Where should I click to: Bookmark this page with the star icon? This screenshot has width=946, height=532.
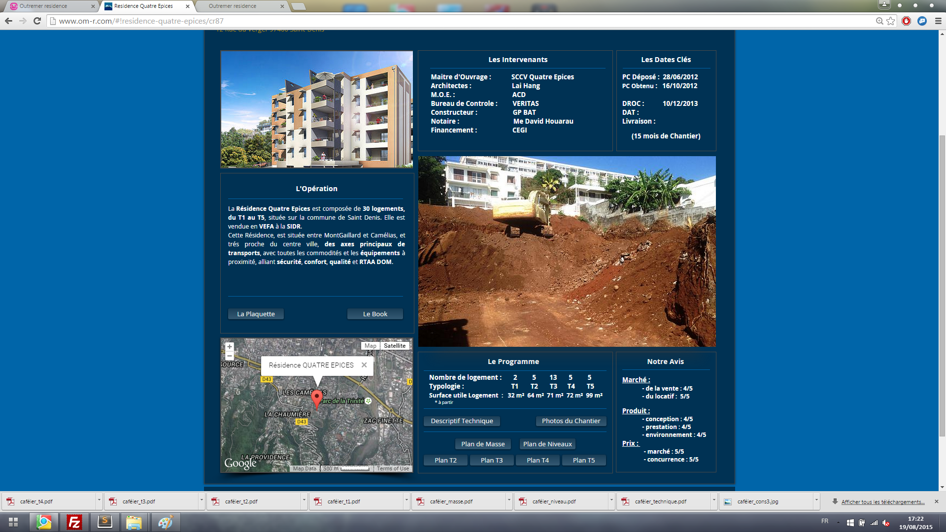pos(891,21)
